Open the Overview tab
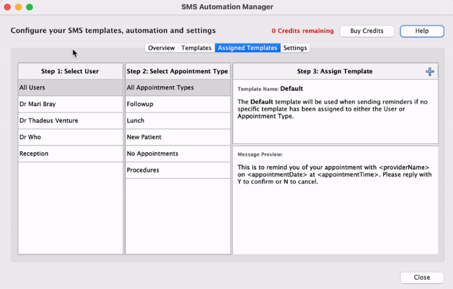Viewport: 453px width, 289px height. [161, 48]
